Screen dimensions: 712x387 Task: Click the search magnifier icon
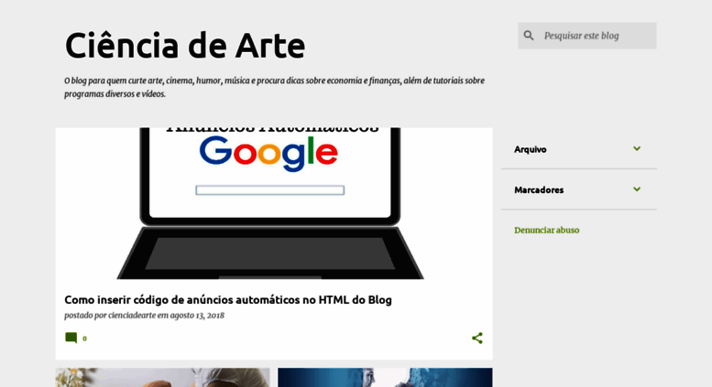pyautogui.click(x=529, y=36)
